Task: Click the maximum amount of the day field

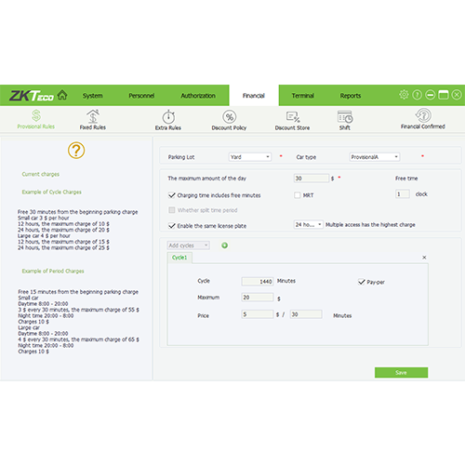Action: [312, 179]
